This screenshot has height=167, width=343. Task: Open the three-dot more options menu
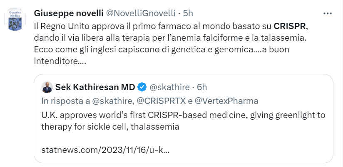coord(328,13)
